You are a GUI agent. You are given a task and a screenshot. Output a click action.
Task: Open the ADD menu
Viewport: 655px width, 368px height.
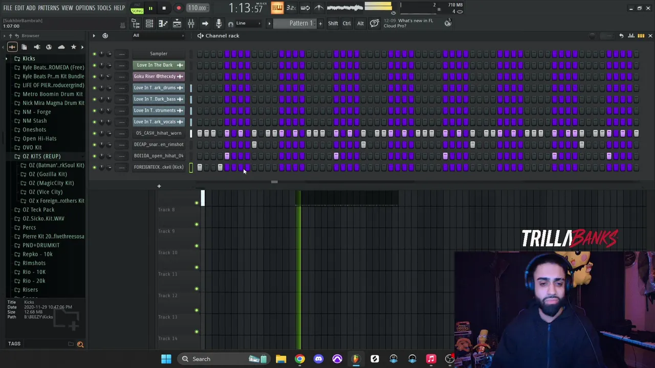tap(31, 8)
